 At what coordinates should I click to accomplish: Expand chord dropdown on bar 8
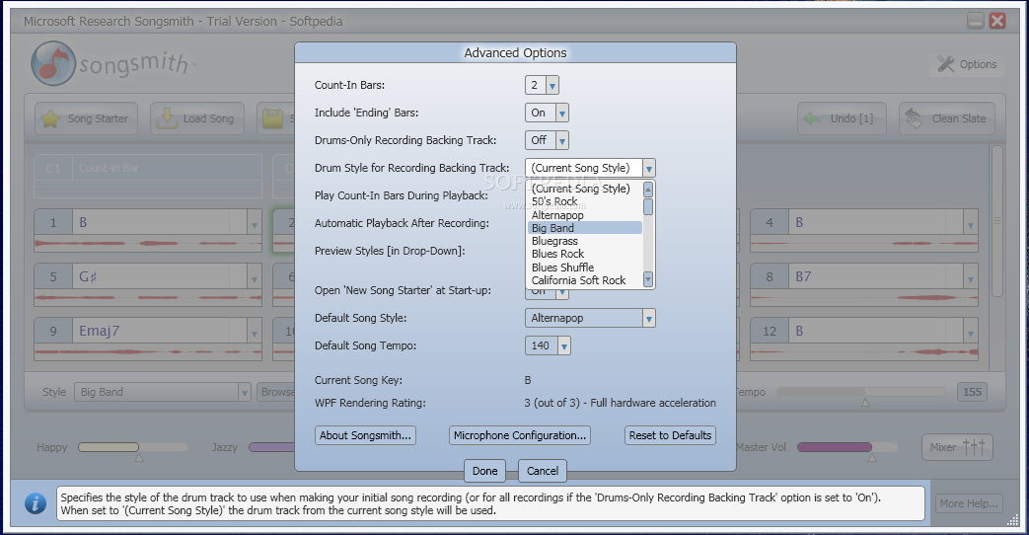[970, 278]
